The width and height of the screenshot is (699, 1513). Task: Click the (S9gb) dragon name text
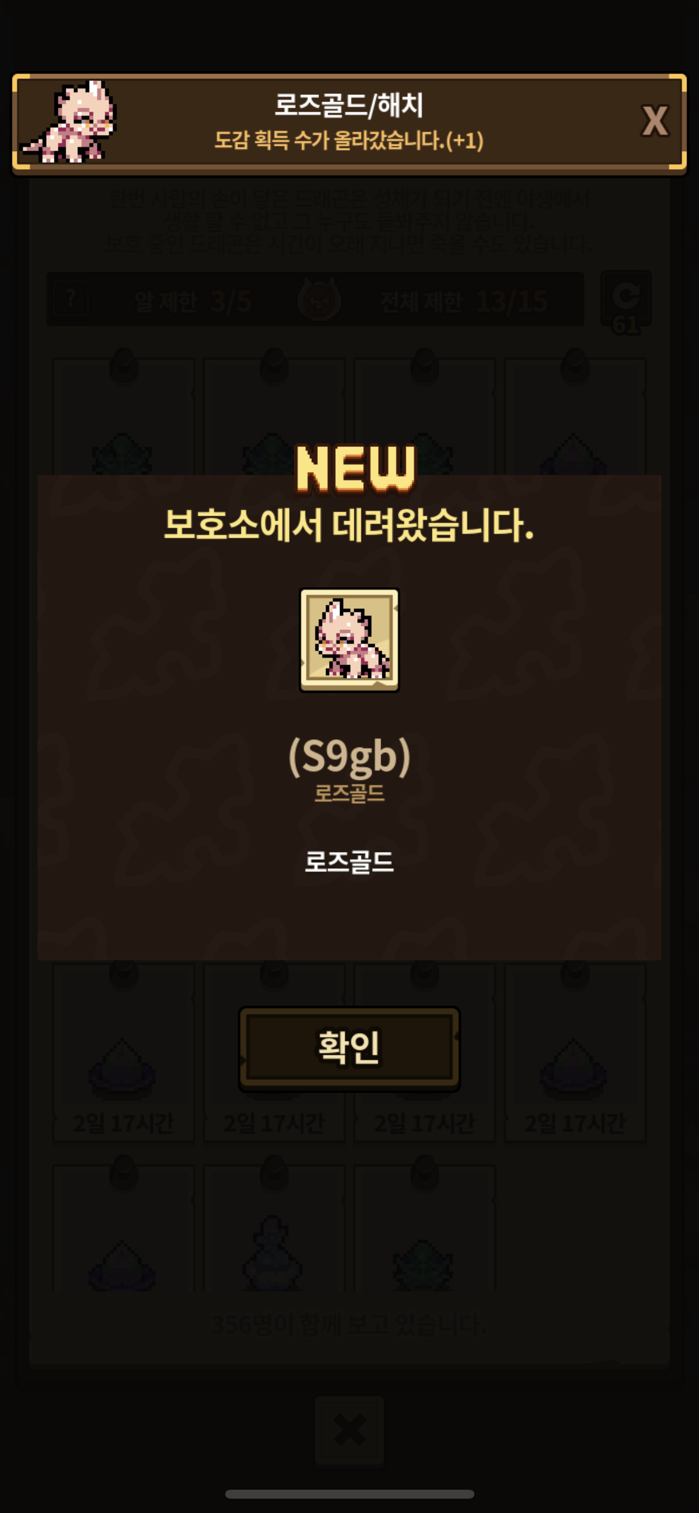point(349,756)
